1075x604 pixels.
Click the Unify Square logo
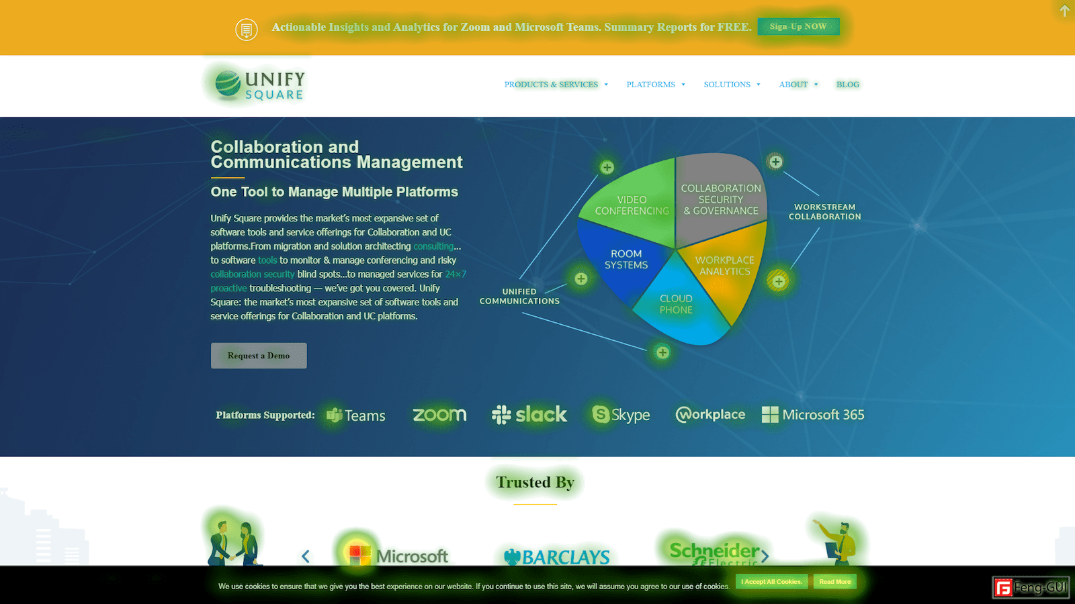coord(259,85)
